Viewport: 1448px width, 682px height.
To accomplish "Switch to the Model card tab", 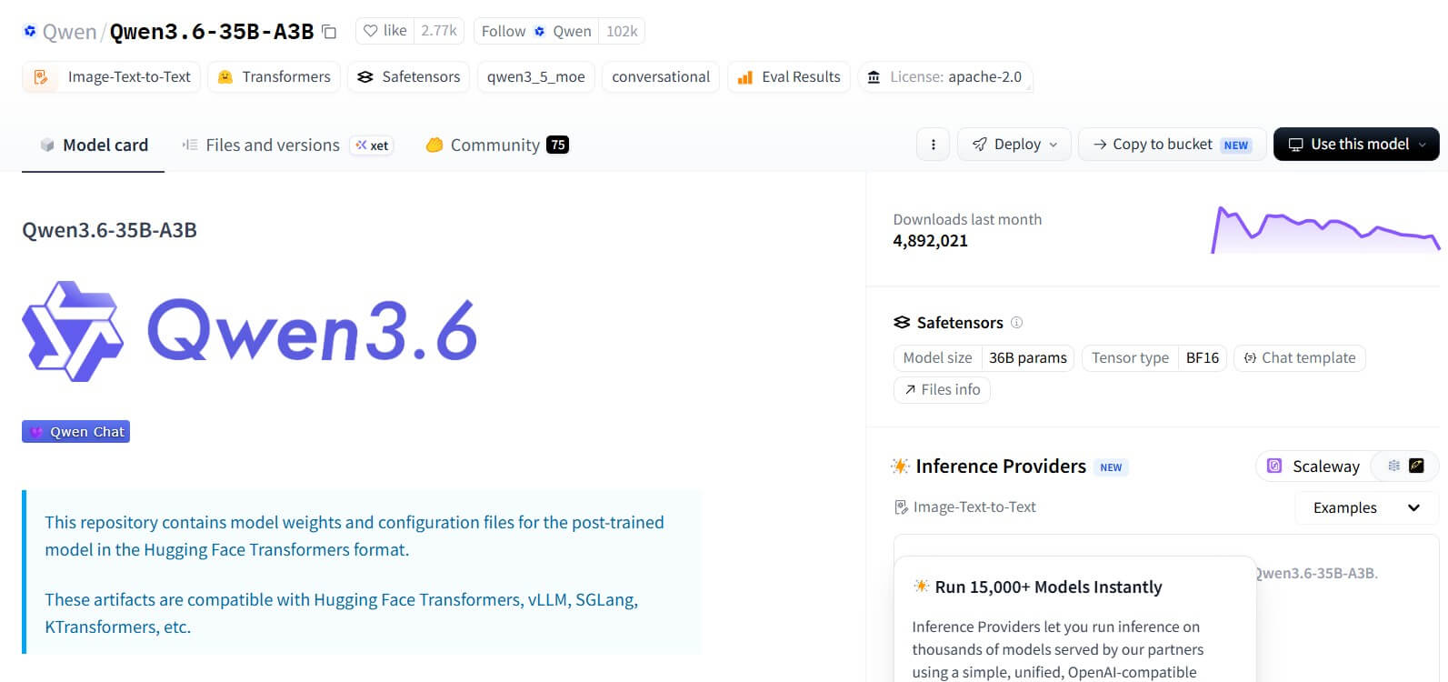I will (94, 145).
